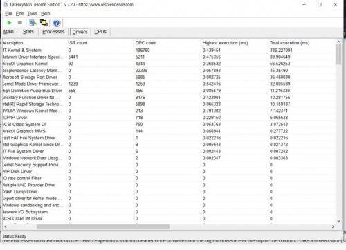Screen dimensions: 346x250
Task: Click the Status: Ready status bar text
Action: click(15, 236)
